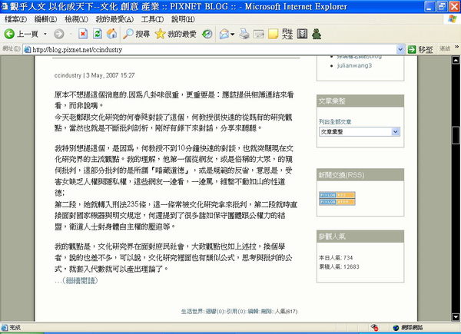Click the 編輯 edit post link
Image resolution: width=461 pixels, height=334 pixels.
click(x=253, y=312)
